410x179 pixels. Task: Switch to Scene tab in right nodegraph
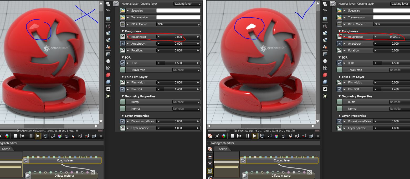[x=223, y=149]
